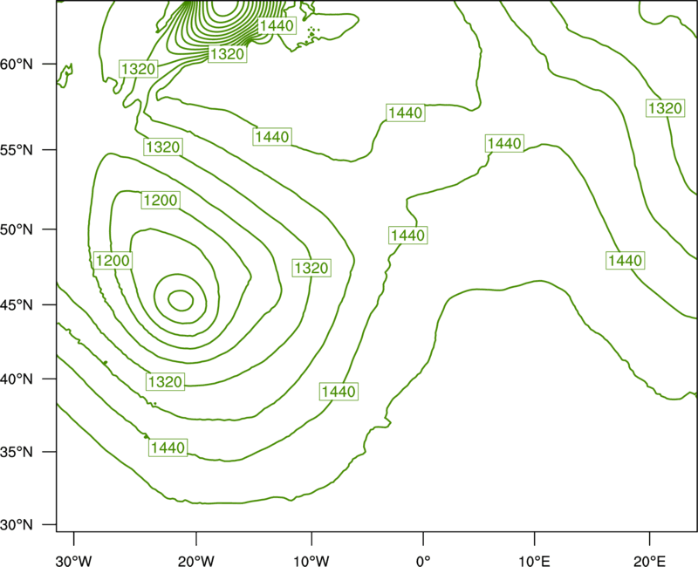Select the 50°N latitude tick label
The image size is (698, 567).
[x=17, y=229]
